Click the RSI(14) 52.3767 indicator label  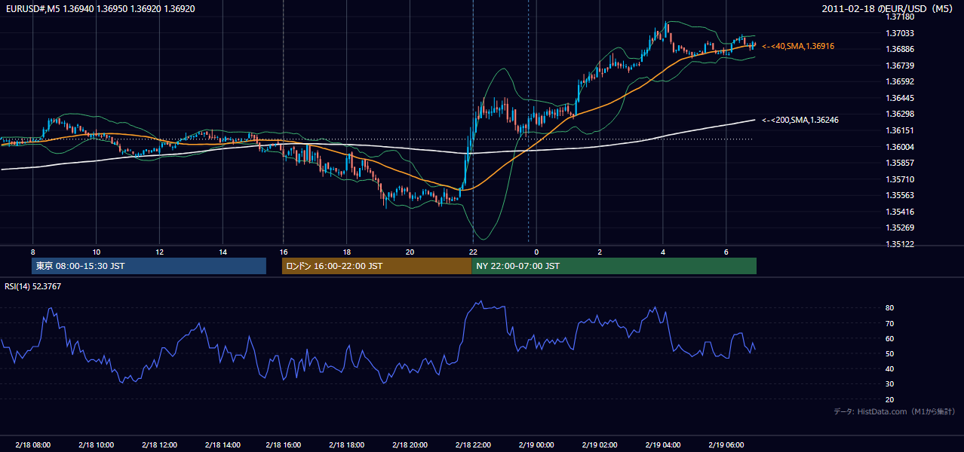(32, 286)
